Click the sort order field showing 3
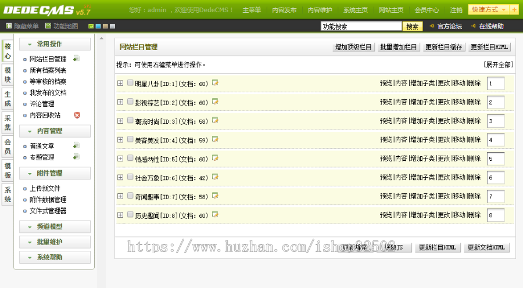The width and height of the screenshot is (523, 288). [x=495, y=121]
